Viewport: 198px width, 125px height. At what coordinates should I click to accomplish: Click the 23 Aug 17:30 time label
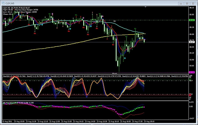(137, 121)
